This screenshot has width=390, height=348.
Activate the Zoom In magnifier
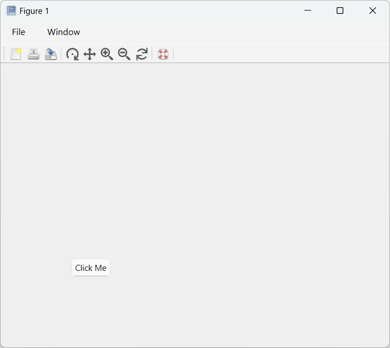[107, 54]
